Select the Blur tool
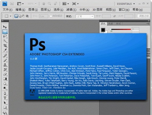Screen dimensions: 152x115 pos(5,84)
